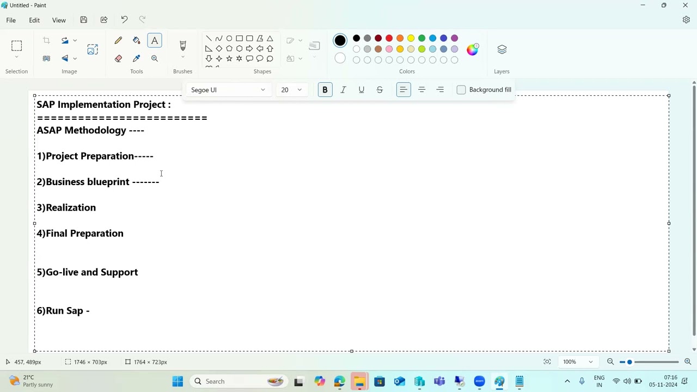697x392 pixels.
Task: Click the Share icon
Action: [x=104, y=20]
